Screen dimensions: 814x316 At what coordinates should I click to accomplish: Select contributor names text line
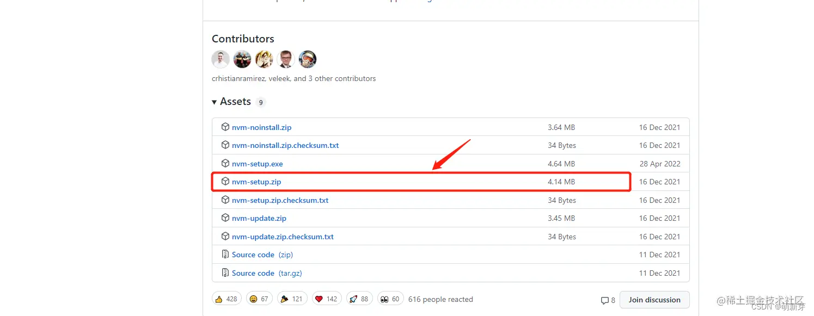294,78
